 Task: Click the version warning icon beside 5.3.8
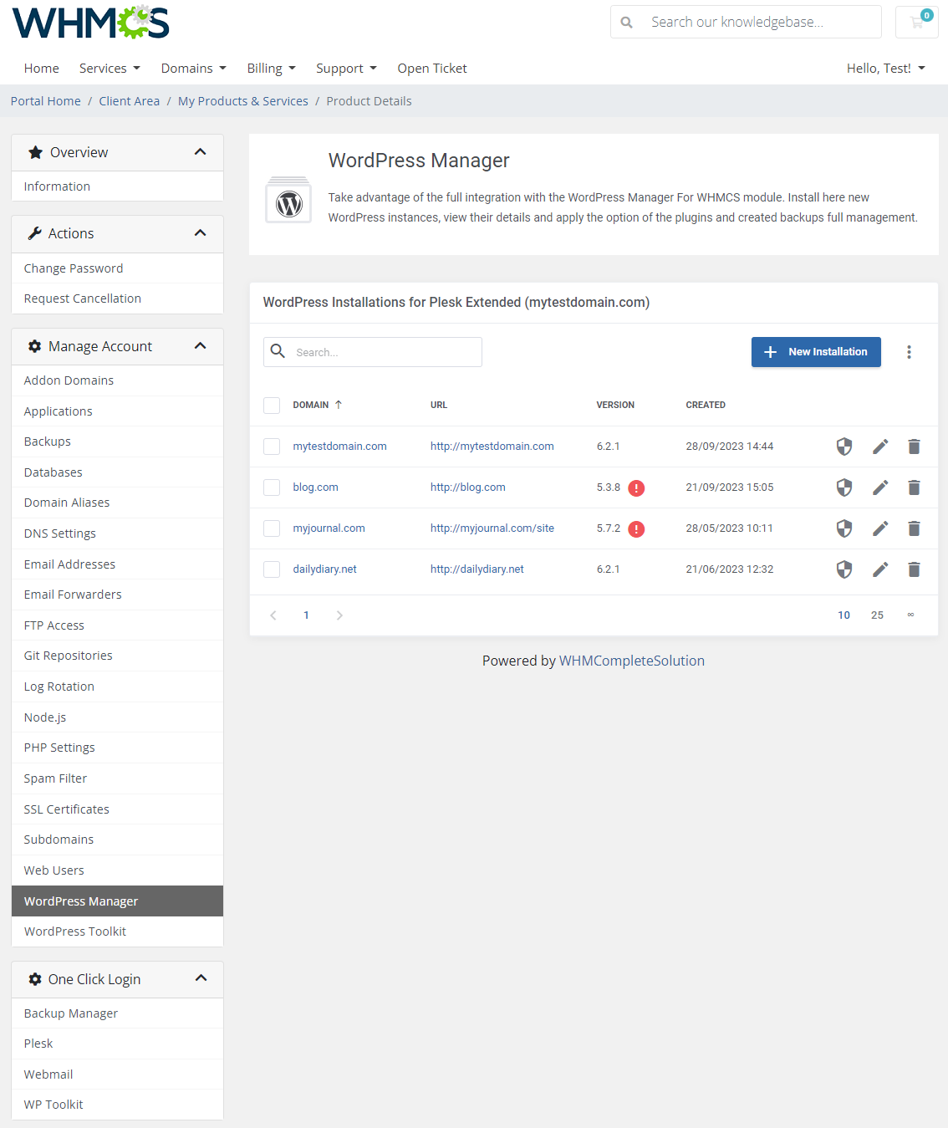[x=635, y=487]
